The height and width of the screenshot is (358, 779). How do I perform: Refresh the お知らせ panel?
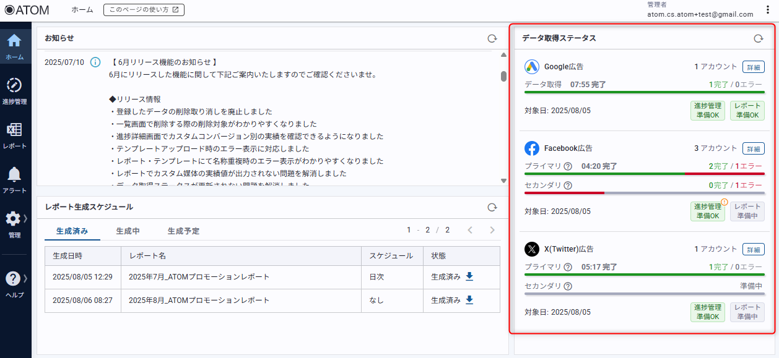pos(492,38)
